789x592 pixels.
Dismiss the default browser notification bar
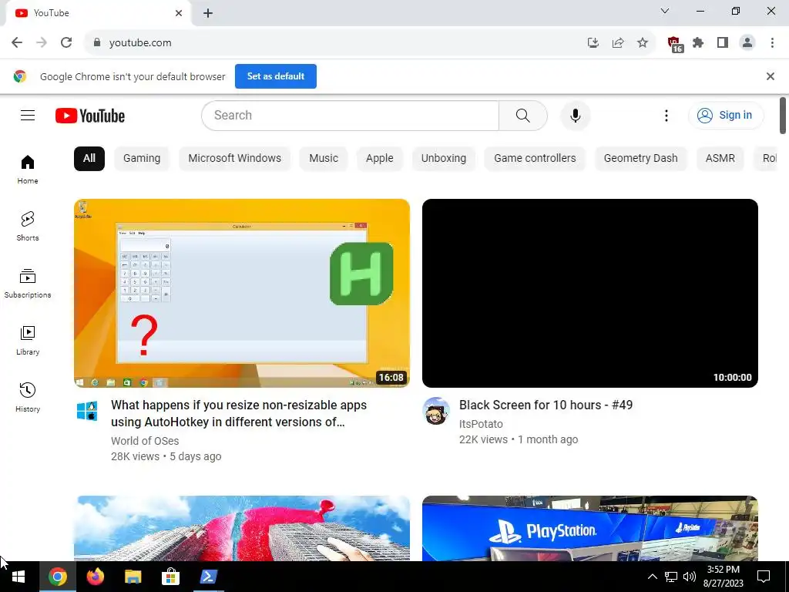pyautogui.click(x=771, y=76)
